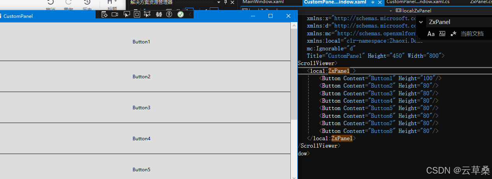Click the Title="CustomPanel" attribute line

coord(376,56)
